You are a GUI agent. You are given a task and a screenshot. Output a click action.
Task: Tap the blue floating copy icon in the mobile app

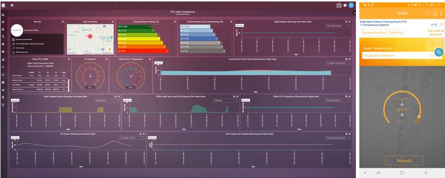click(x=439, y=52)
